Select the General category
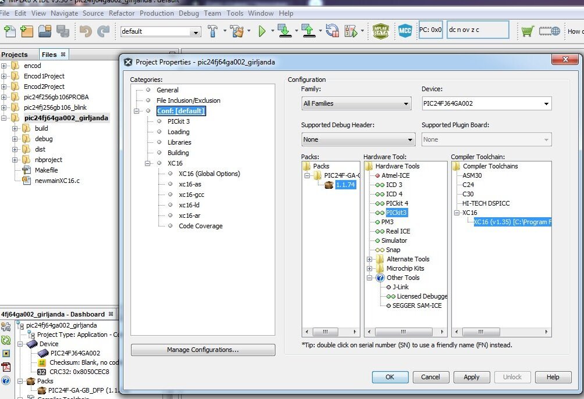The width and height of the screenshot is (584, 399). 168,90
